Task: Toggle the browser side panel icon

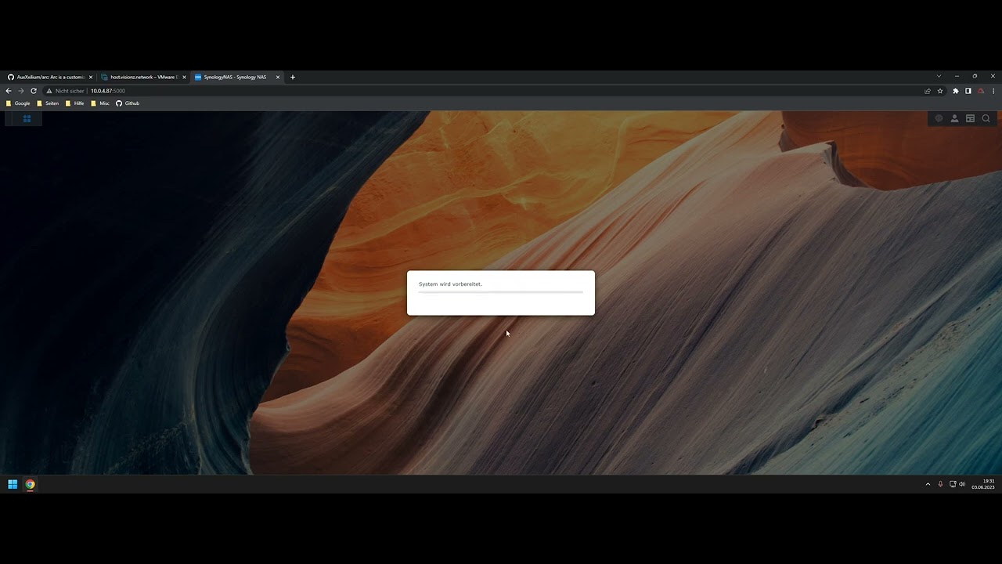Action: click(968, 91)
